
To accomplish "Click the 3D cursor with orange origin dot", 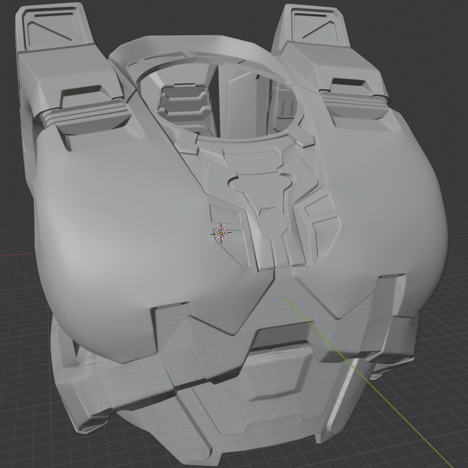I will click(x=221, y=233).
